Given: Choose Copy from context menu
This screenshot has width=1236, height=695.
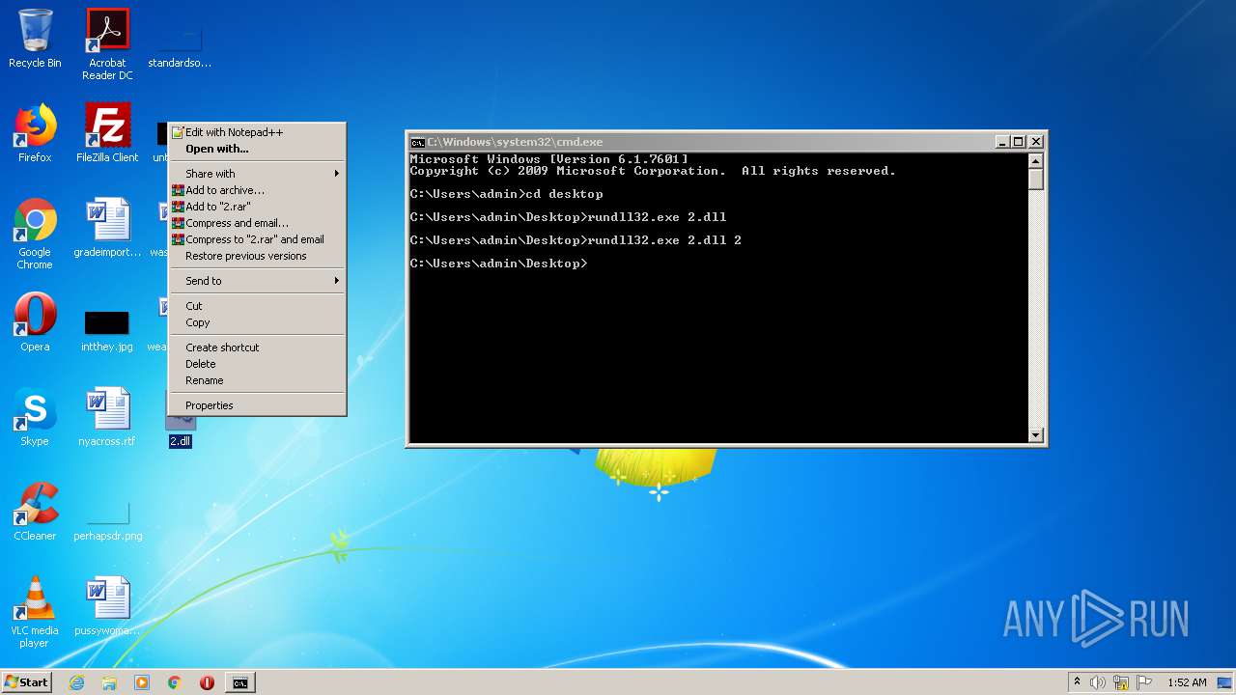Looking at the screenshot, I should [x=258, y=322].
